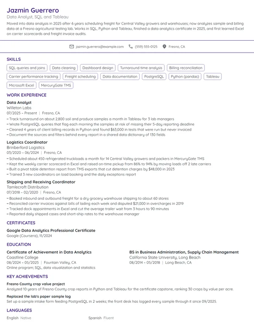This screenshot has height=329, width=254.
Task: Click company name 'Willeton Labs'
Action: click(x=19, y=108)
